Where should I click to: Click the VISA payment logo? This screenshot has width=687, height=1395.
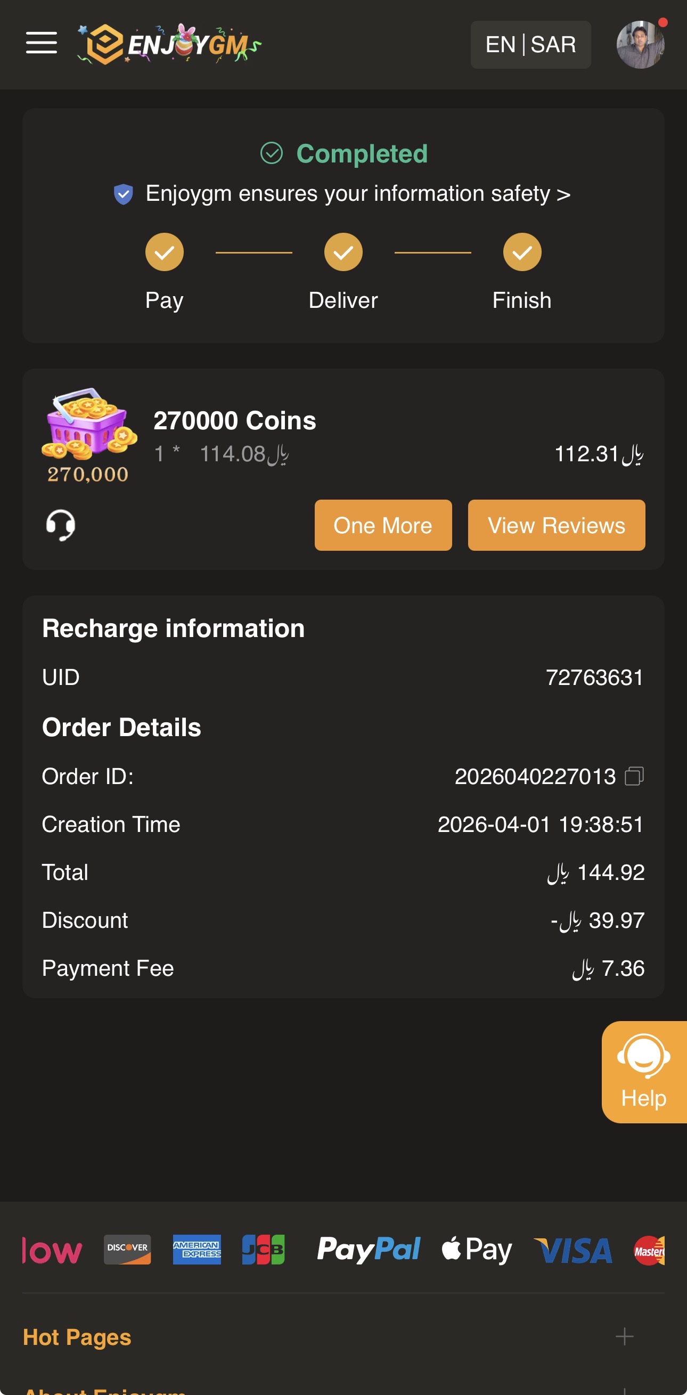tap(573, 1251)
